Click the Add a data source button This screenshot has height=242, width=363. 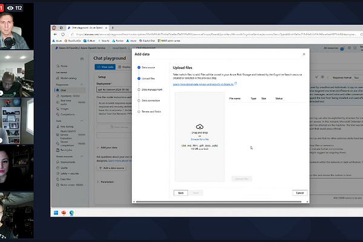click(x=111, y=168)
